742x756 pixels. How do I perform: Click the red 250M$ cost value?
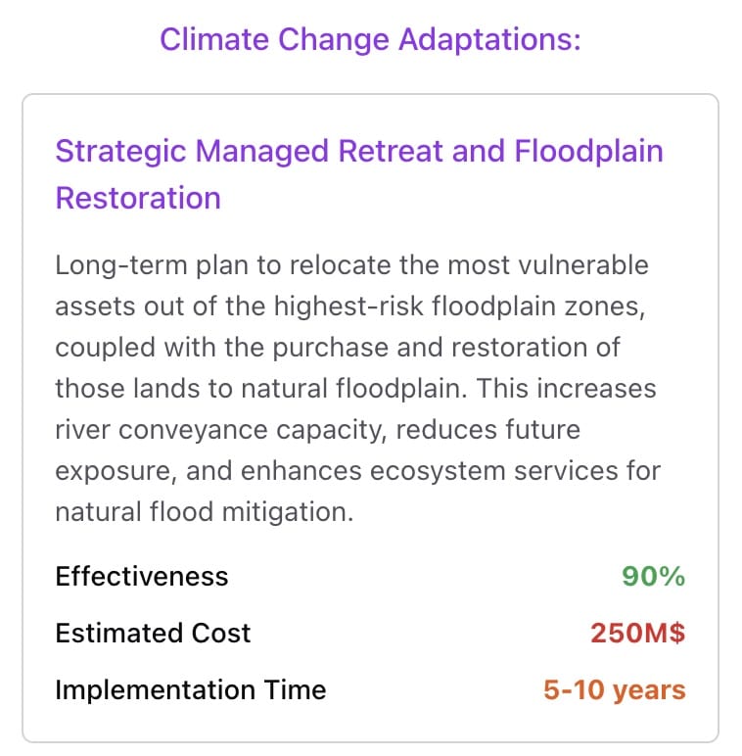(x=637, y=633)
